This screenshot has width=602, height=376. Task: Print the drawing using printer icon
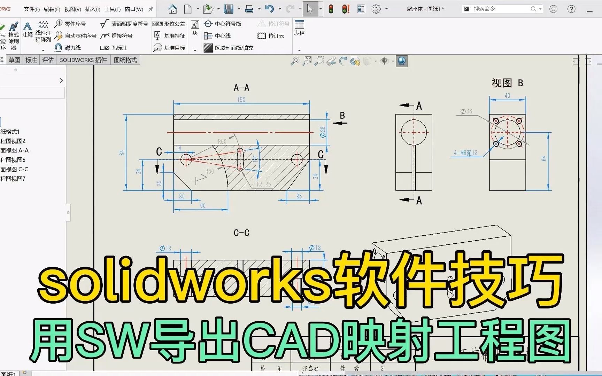249,9
